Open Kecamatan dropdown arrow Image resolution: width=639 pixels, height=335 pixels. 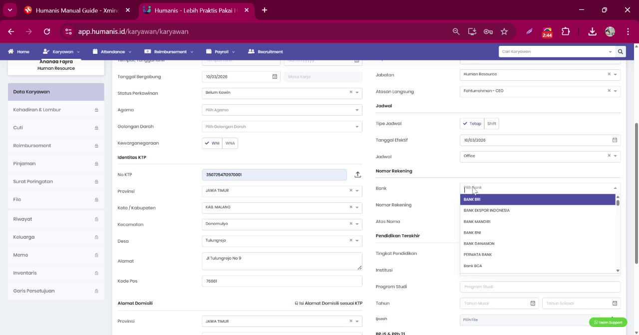pos(357,224)
